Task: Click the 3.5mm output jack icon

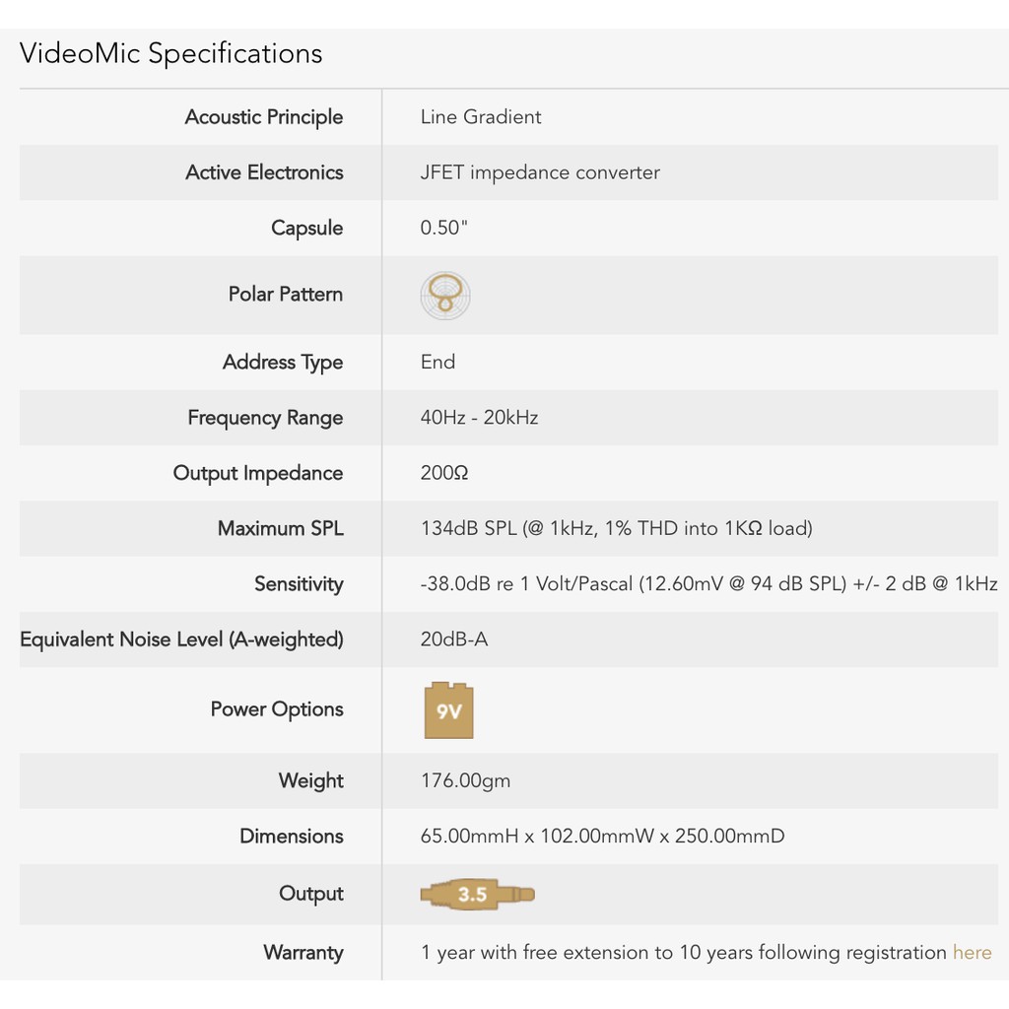Action: (477, 894)
